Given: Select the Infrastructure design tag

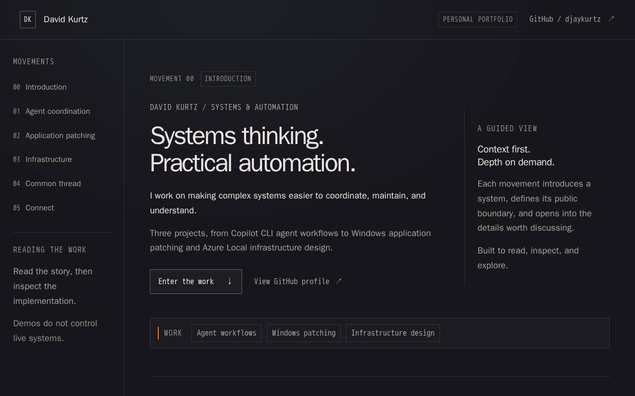Looking at the screenshot, I should [x=393, y=333].
